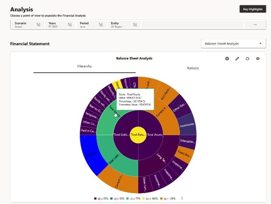
Task: Select the purple inner Total Liabi... segment
Action: (x=121, y=135)
